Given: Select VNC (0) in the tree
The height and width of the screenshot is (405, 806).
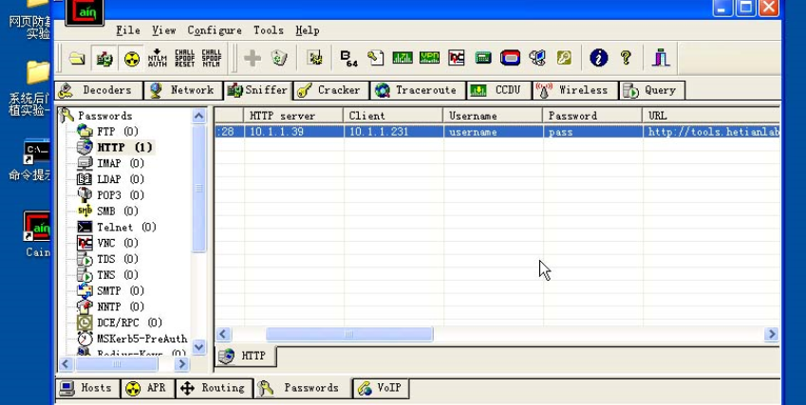Looking at the screenshot, I should tap(117, 243).
